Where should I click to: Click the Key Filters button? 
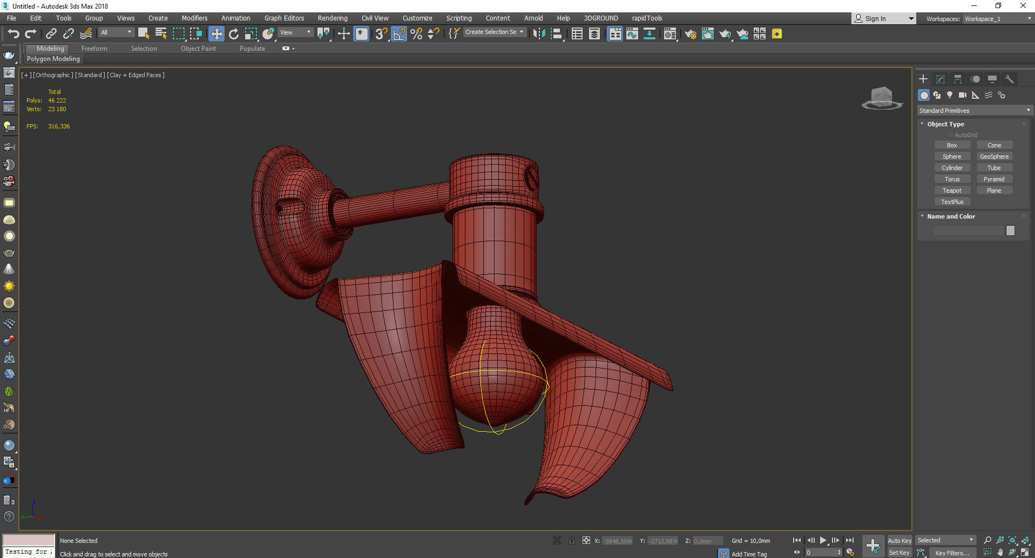pos(952,553)
